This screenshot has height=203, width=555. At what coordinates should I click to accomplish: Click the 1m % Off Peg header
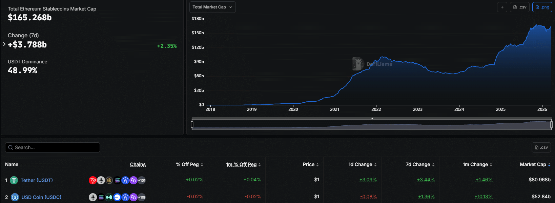243,164
